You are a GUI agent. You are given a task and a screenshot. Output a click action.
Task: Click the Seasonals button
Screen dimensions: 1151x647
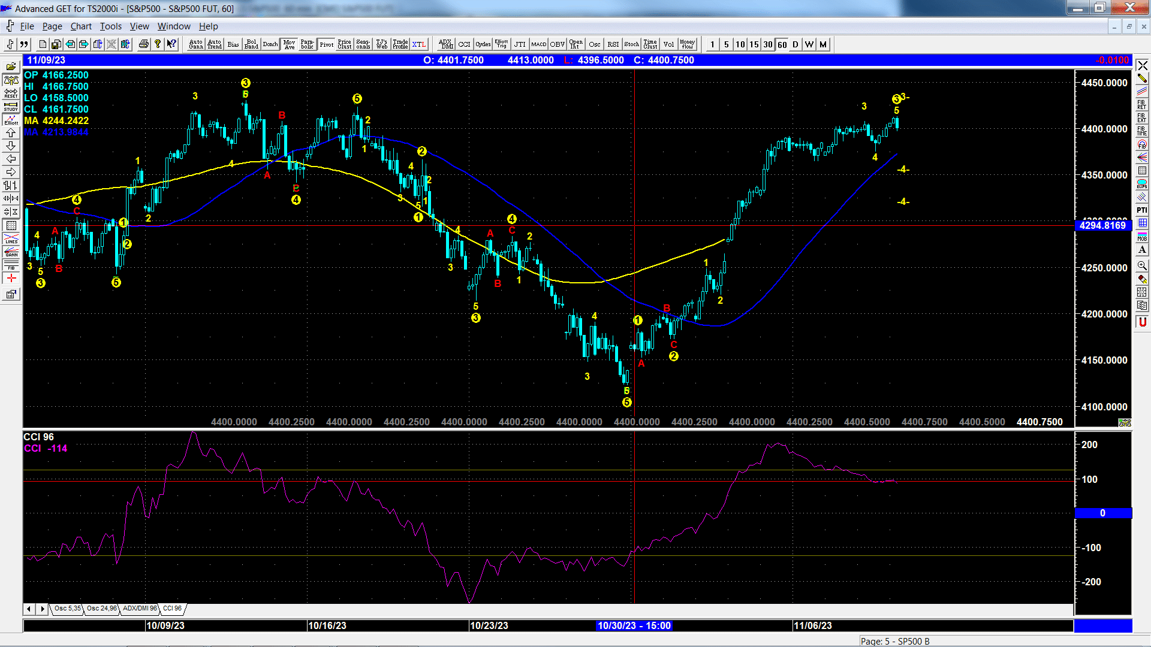363,44
